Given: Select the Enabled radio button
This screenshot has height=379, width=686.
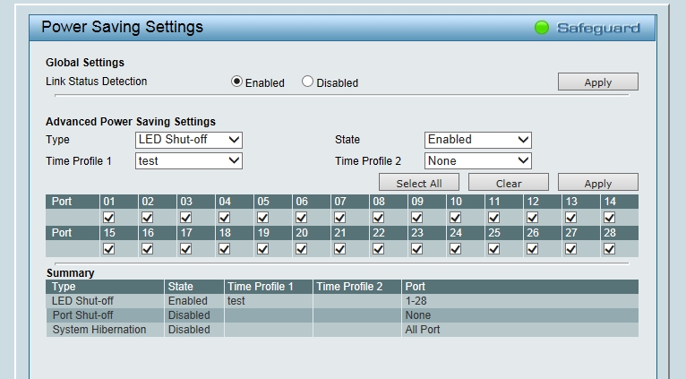Looking at the screenshot, I should (x=237, y=82).
